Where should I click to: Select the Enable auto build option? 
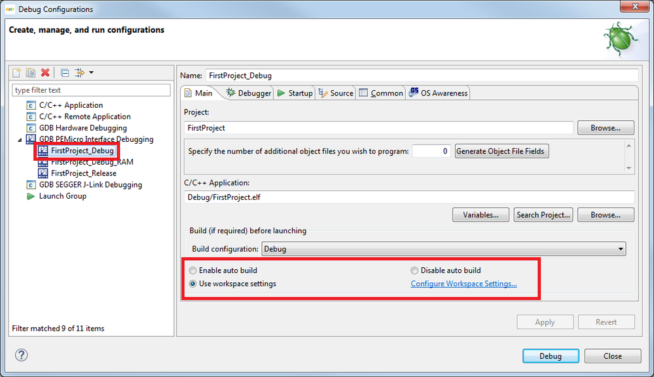pyautogui.click(x=192, y=270)
